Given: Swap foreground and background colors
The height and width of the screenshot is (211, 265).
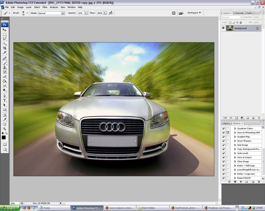Looking at the screenshot, I should click(6, 133).
